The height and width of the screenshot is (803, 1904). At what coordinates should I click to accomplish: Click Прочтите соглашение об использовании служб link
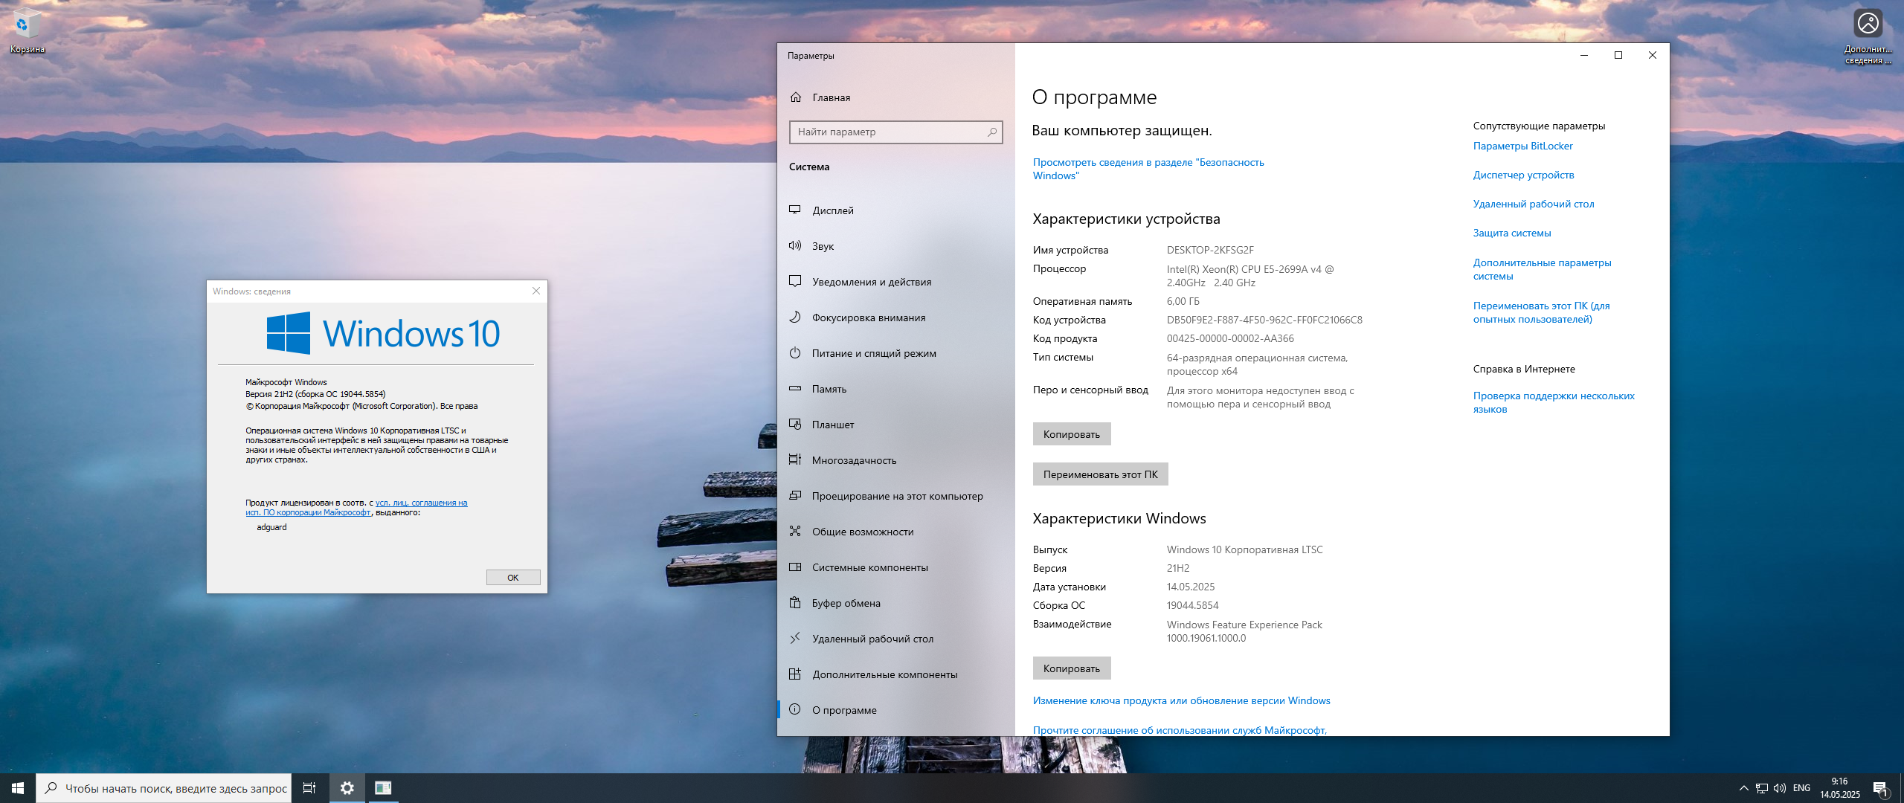(1180, 730)
